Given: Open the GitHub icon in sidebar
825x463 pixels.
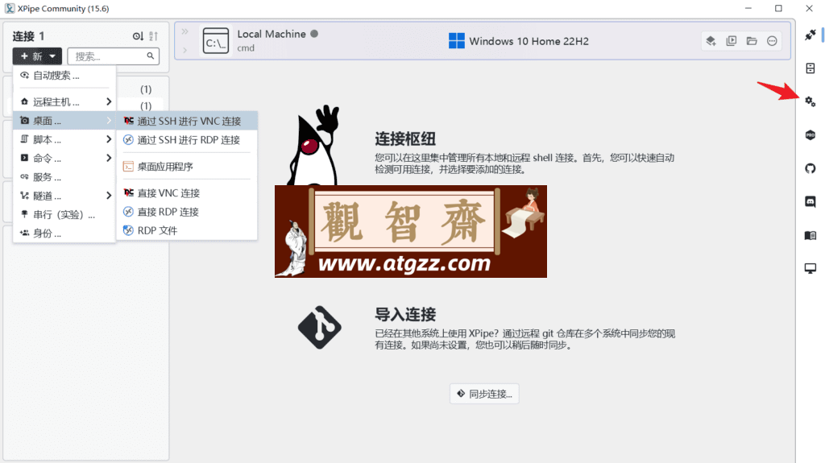Looking at the screenshot, I should (810, 168).
